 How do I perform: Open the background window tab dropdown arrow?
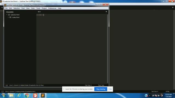click(173, 7)
